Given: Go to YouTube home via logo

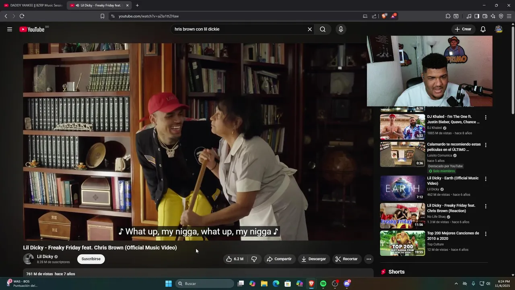Looking at the screenshot, I should (x=32, y=29).
